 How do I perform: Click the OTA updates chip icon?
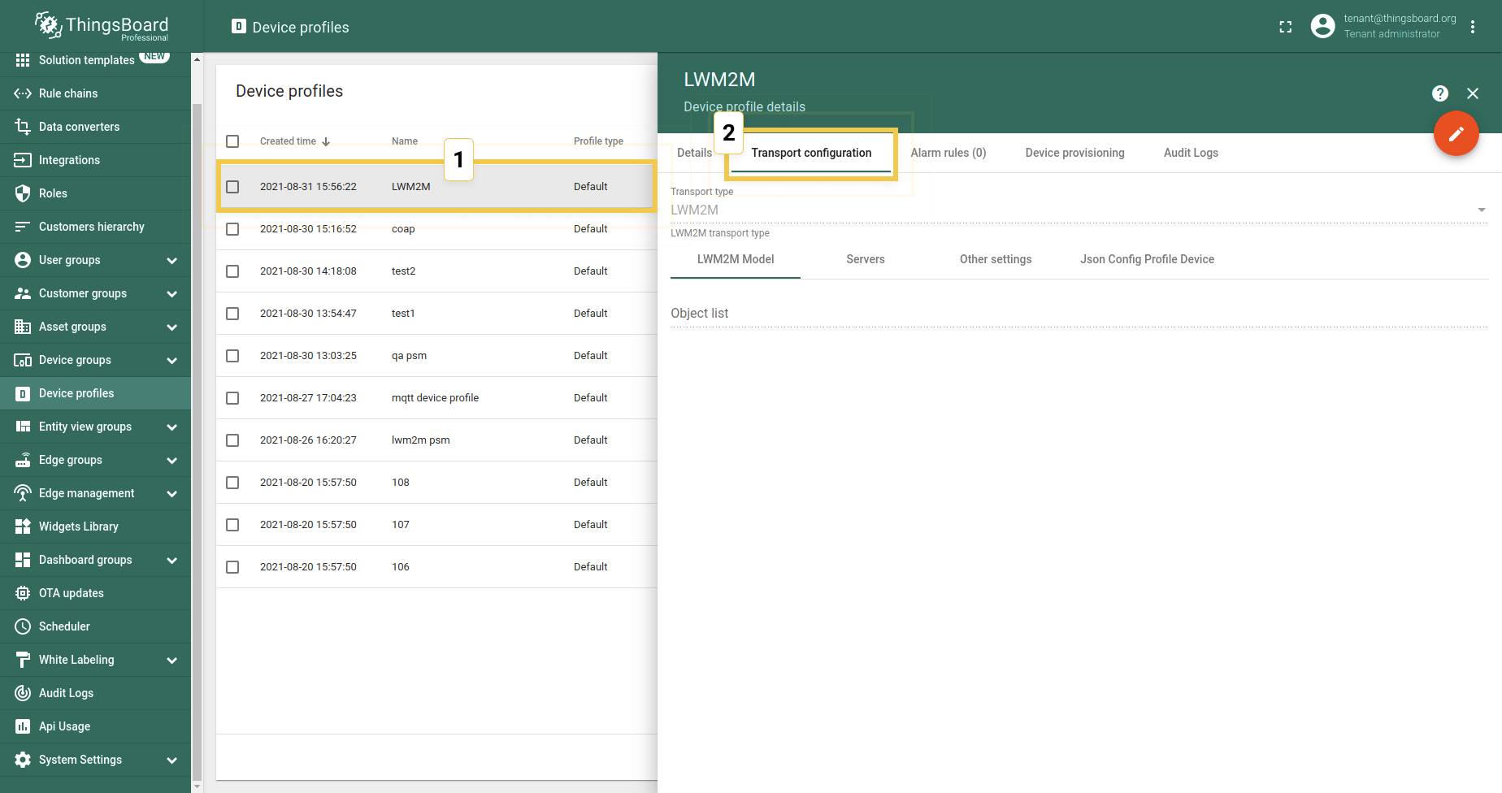pyautogui.click(x=23, y=593)
